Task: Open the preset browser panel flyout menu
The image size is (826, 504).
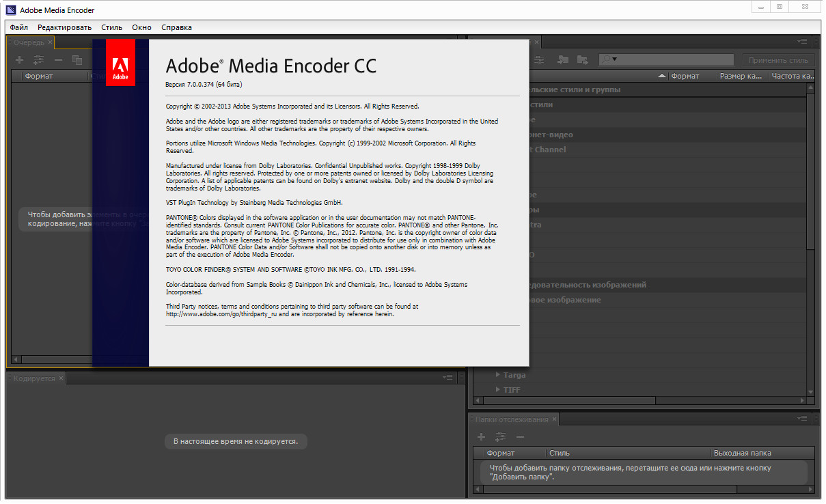Action: pyautogui.click(x=802, y=42)
